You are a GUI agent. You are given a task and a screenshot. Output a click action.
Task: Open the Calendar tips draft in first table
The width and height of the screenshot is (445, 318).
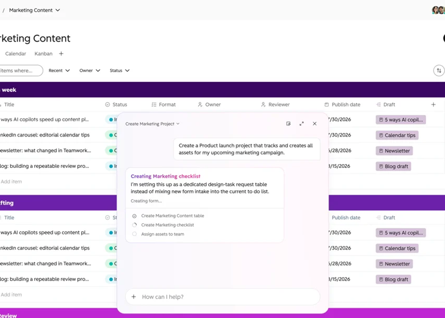coord(397,135)
